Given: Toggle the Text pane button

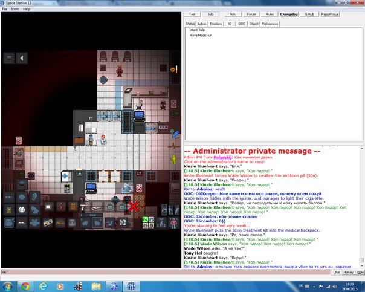Looking at the screenshot, I should [x=192, y=14].
